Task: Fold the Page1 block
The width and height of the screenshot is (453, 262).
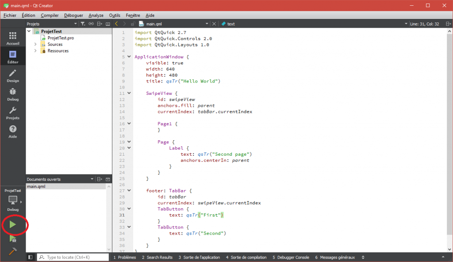Action: coord(129,124)
